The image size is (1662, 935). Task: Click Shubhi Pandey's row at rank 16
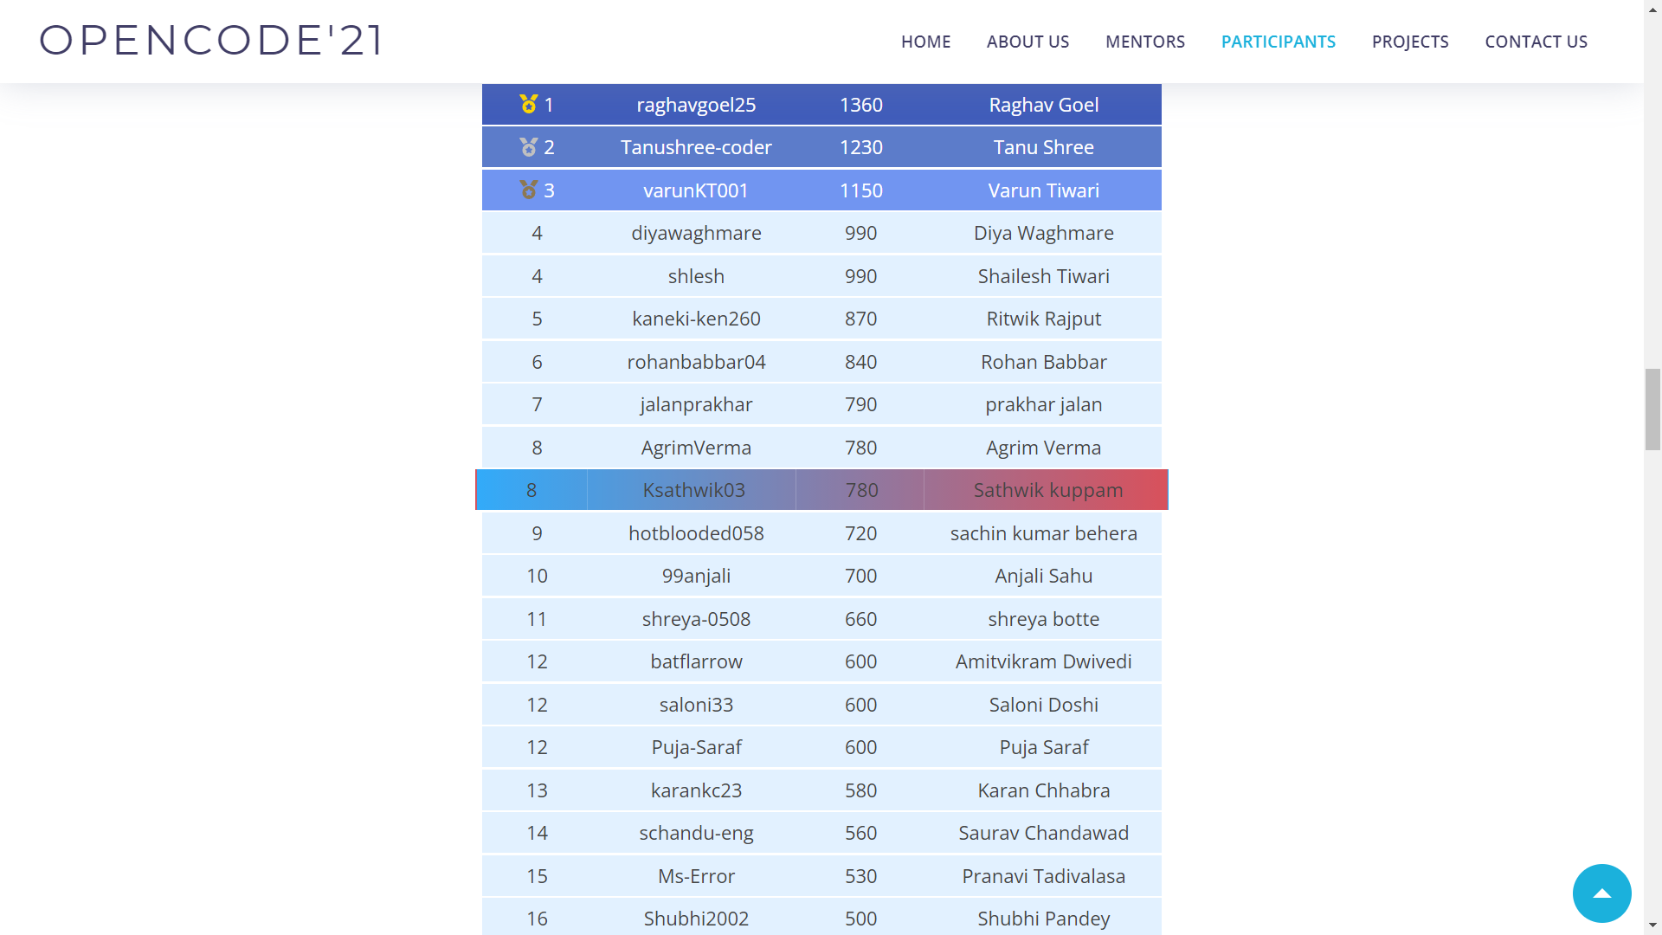click(x=1044, y=919)
